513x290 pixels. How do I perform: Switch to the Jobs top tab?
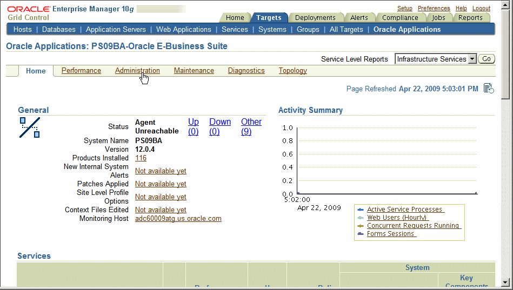pos(438,18)
